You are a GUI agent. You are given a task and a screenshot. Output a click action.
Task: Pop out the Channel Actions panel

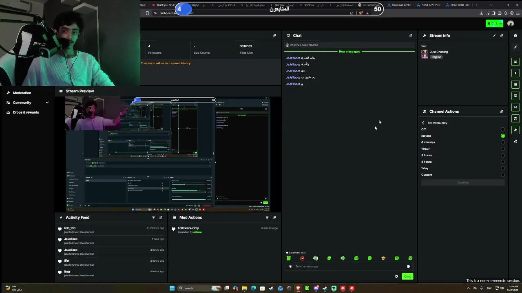coord(502,112)
